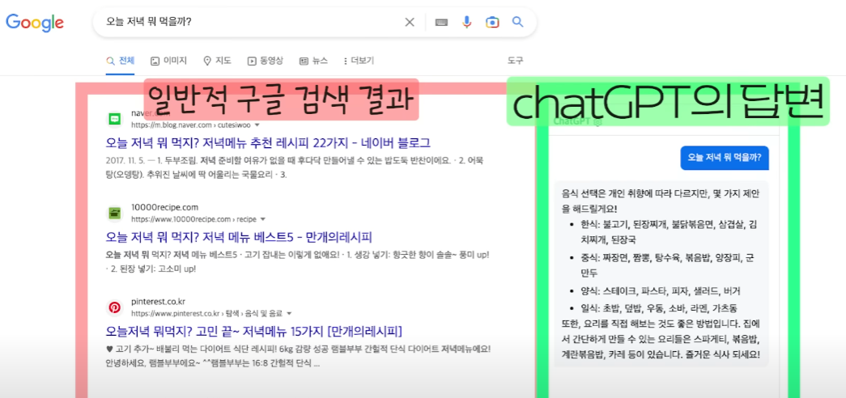Viewport: 846px width, 398px height.
Task: Start voice search with microphone icon
Action: coord(466,22)
